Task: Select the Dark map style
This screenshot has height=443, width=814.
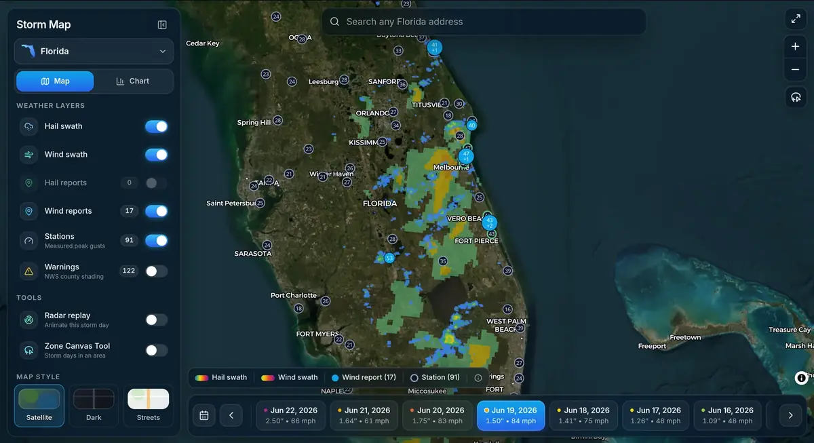Action: (x=94, y=406)
